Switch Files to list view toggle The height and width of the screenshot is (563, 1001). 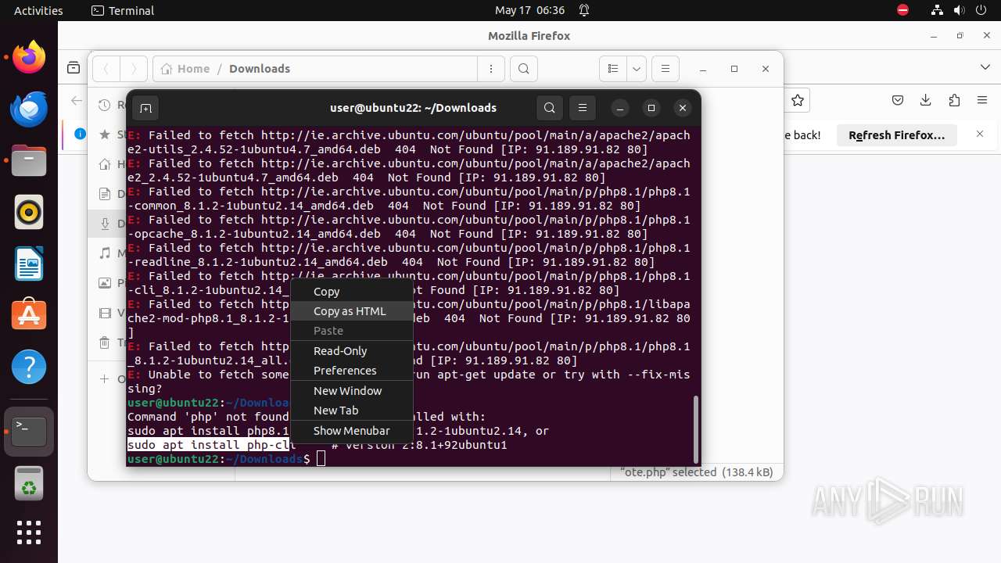tap(613, 69)
